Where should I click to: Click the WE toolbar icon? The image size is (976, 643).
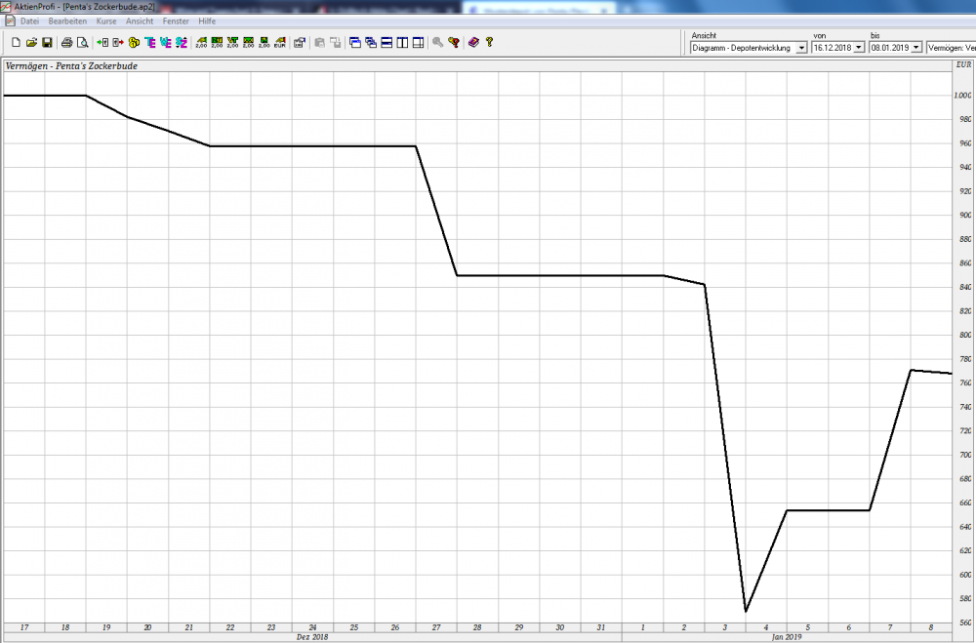166,42
